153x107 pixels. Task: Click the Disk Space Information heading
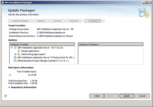click(x=21, y=67)
